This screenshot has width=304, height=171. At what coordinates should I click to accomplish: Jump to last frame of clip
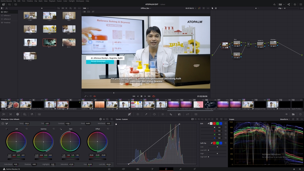(x=149, y=96)
